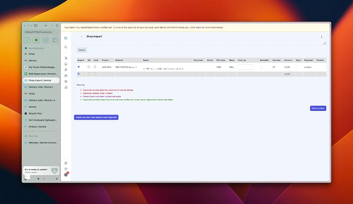
Task: Click delete jobs that have already been imported
Action: [96, 118]
